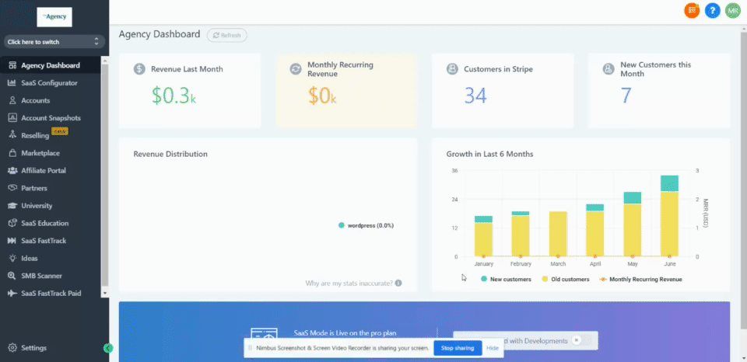Close the Developments banner with X
747x362 pixels.
pyautogui.click(x=576, y=340)
